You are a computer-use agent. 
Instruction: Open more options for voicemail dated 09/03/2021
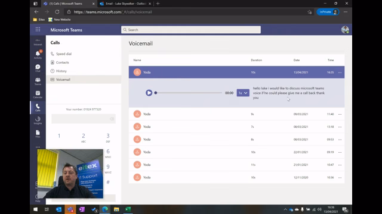(x=340, y=114)
